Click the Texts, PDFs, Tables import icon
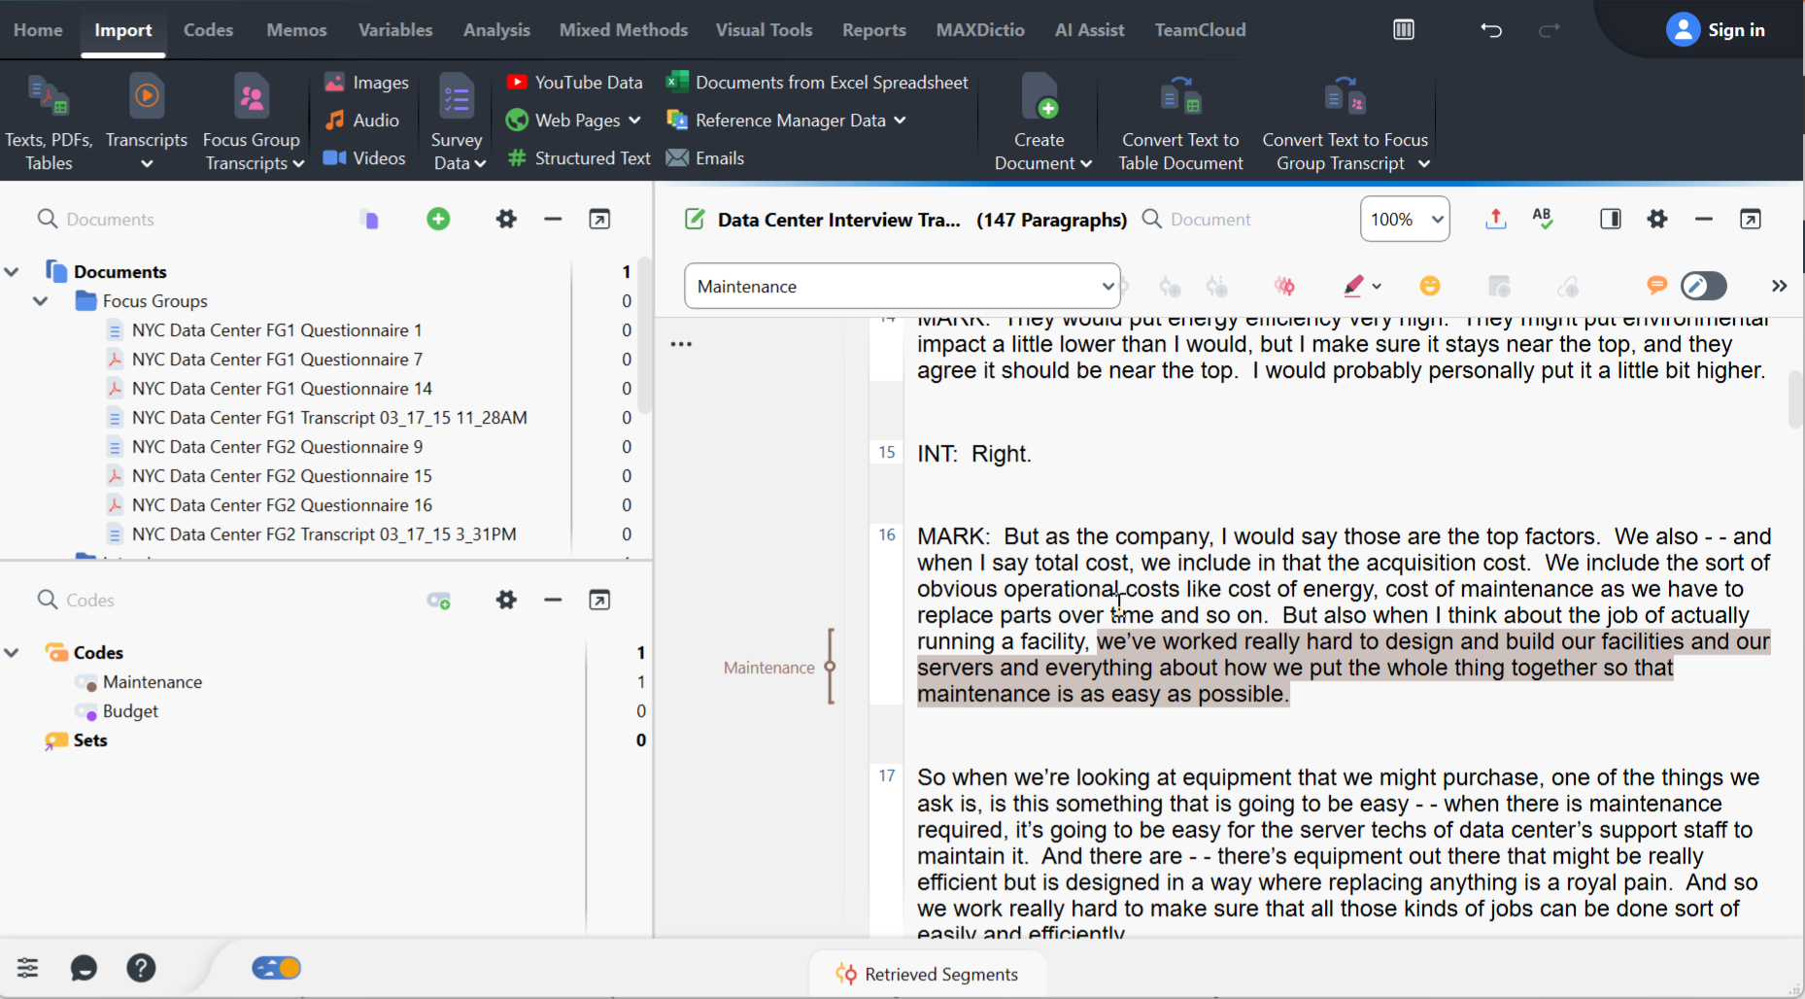1805x999 pixels. 49,121
